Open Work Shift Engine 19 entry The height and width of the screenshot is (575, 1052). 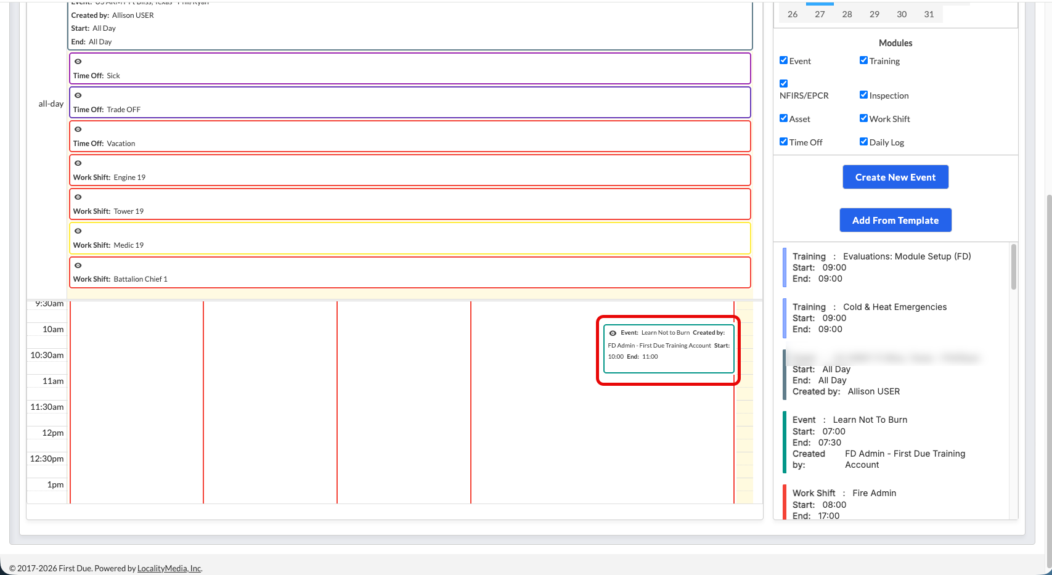click(x=410, y=170)
